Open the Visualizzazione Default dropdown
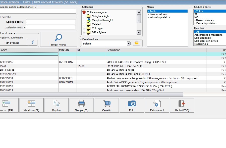 pos(129,43)
